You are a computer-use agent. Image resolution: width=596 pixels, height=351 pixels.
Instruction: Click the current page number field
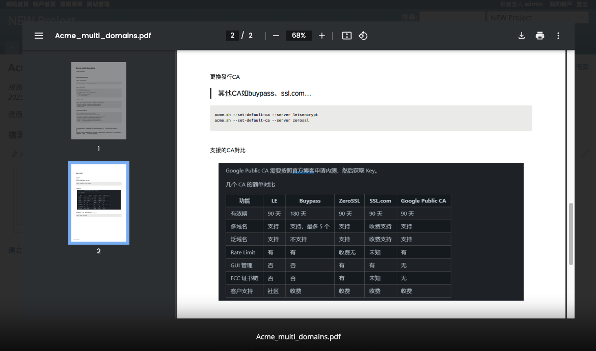tap(232, 36)
